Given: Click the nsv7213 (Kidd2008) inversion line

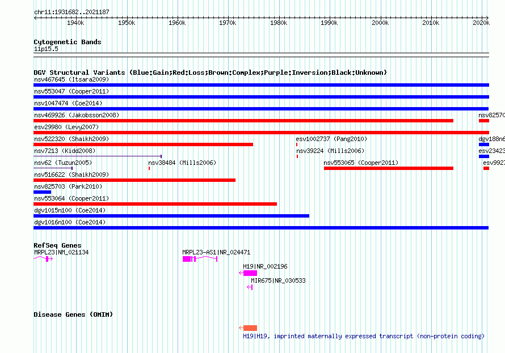Looking at the screenshot, I should pos(98,156).
